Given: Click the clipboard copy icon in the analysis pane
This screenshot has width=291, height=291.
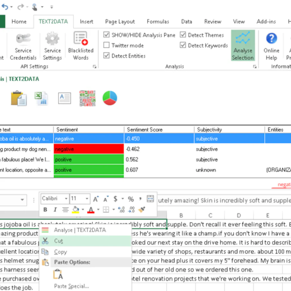Looking at the screenshot, I should pos(19,98).
